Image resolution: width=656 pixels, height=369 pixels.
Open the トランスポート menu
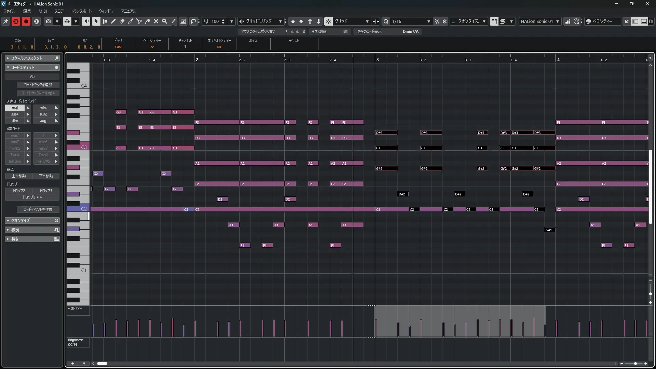tap(81, 11)
